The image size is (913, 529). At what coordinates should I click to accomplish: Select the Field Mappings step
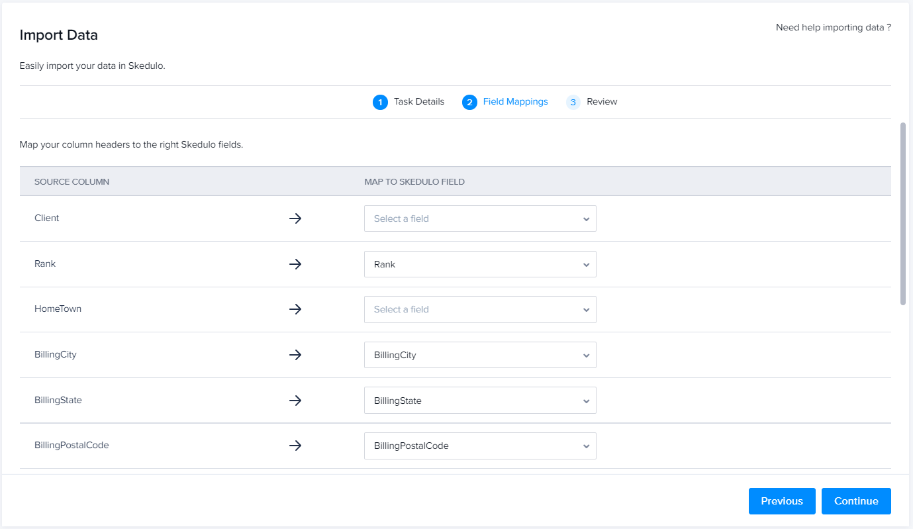[515, 101]
